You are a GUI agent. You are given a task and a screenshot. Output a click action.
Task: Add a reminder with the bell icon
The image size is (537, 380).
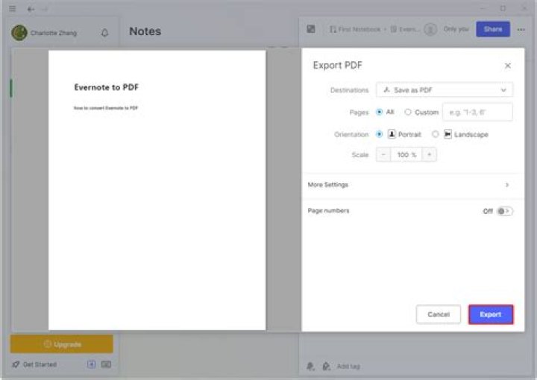(x=310, y=367)
